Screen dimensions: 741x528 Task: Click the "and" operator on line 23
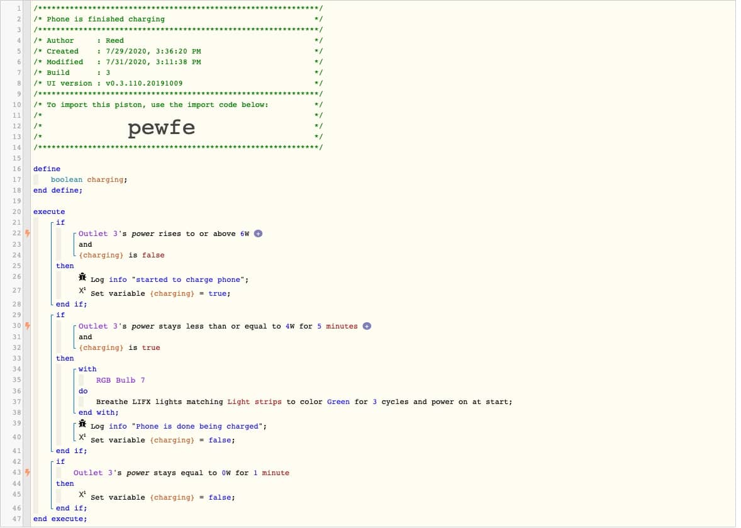pos(85,244)
